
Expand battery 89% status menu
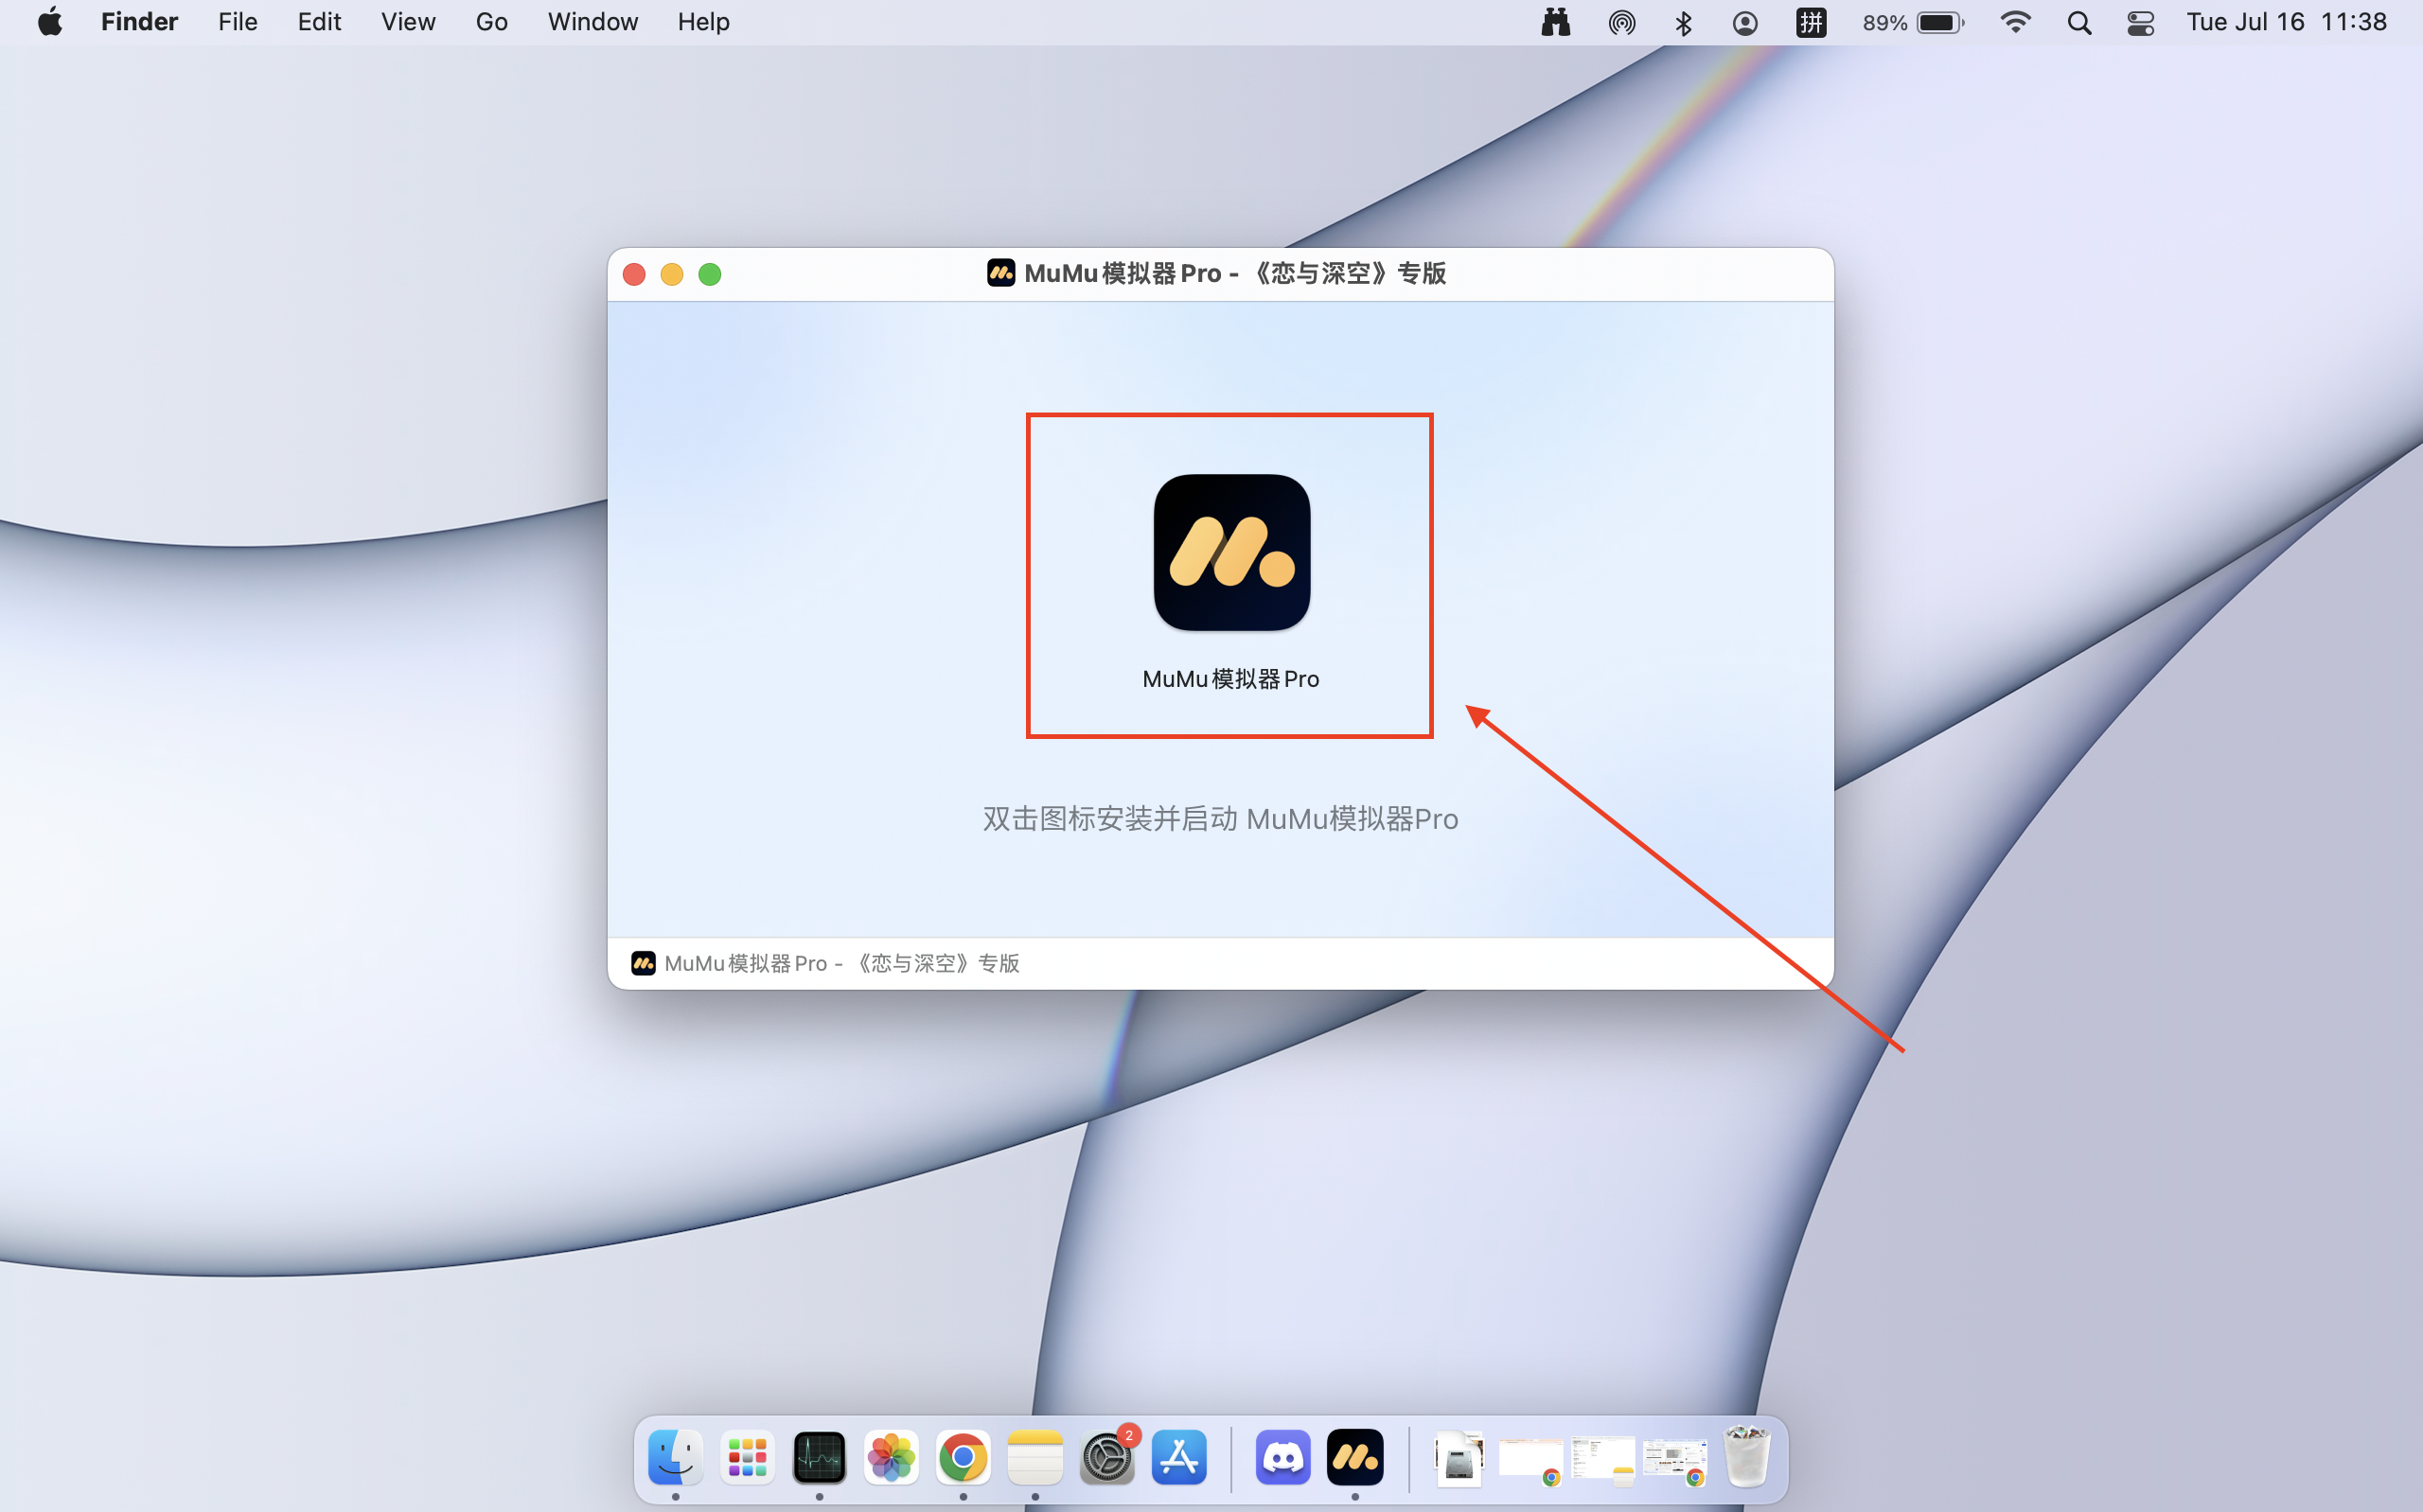pyautogui.click(x=1913, y=22)
